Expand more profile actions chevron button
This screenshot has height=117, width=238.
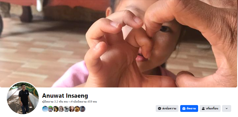[x=226, y=108]
